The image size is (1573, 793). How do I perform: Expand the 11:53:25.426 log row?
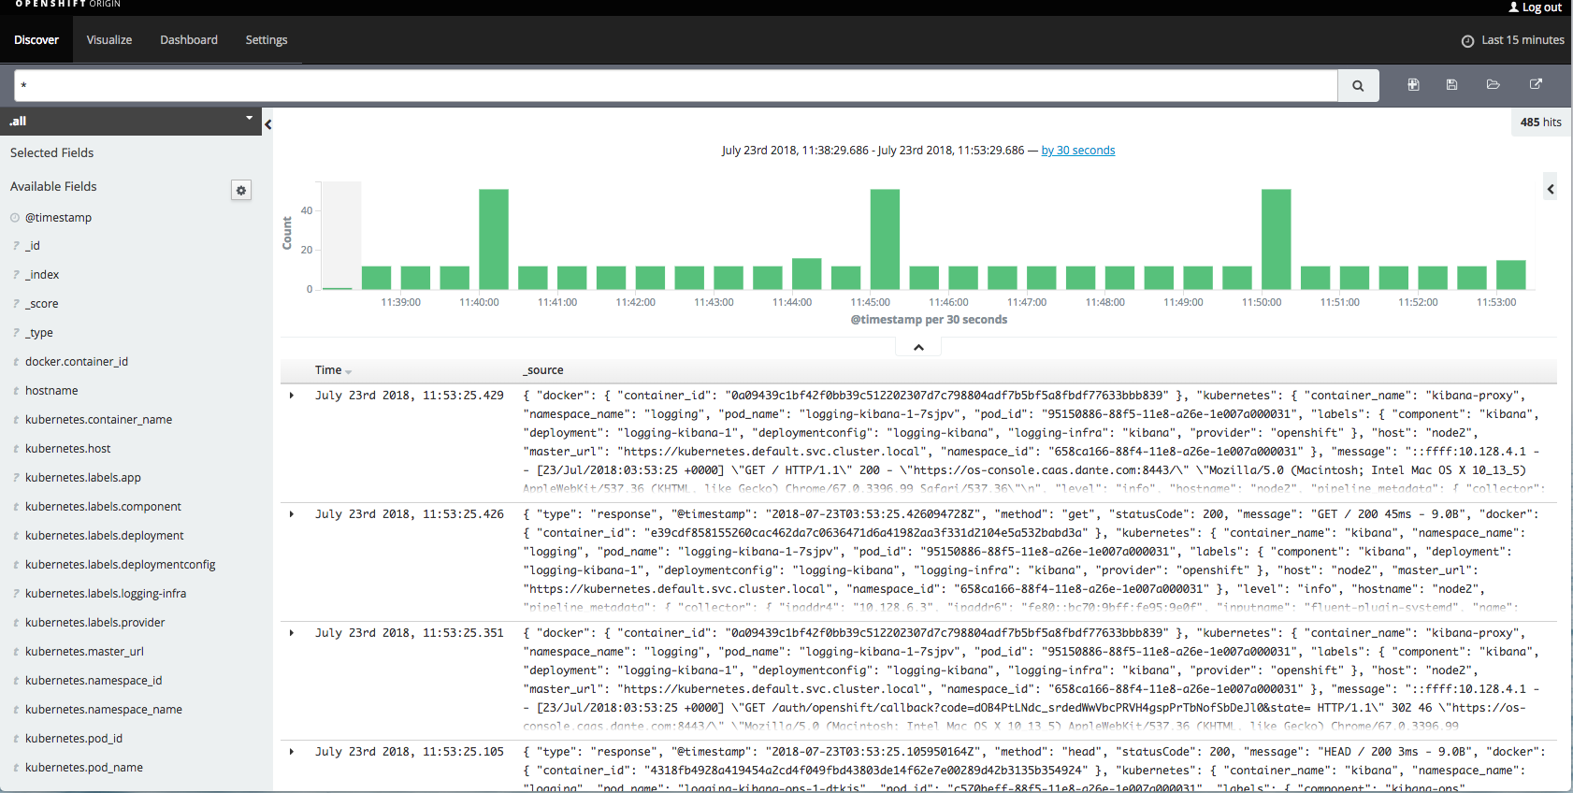coord(292,514)
